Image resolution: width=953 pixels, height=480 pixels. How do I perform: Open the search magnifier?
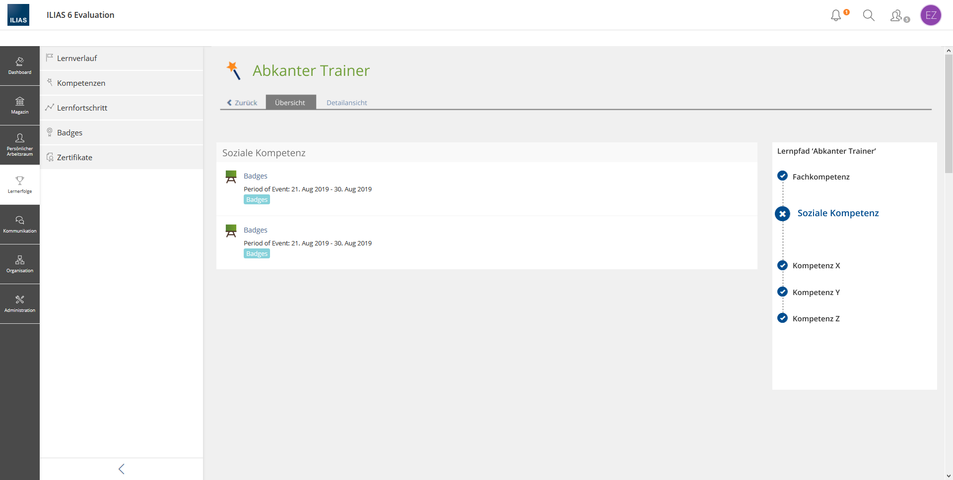coord(869,15)
